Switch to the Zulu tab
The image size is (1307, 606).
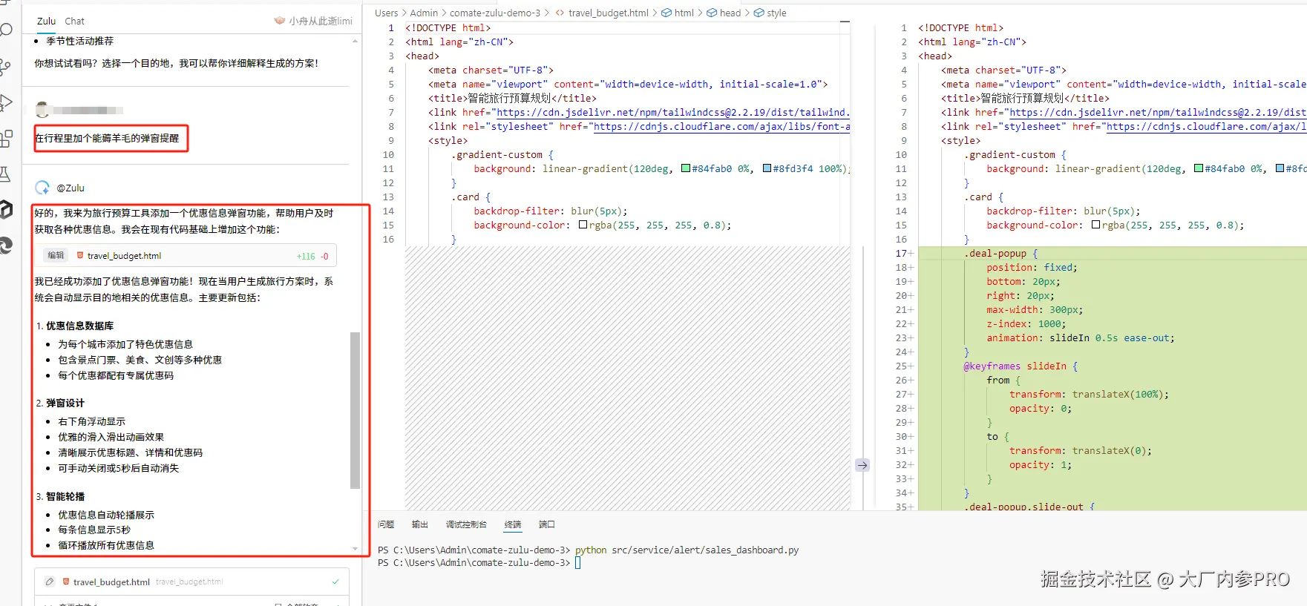pyautogui.click(x=47, y=21)
